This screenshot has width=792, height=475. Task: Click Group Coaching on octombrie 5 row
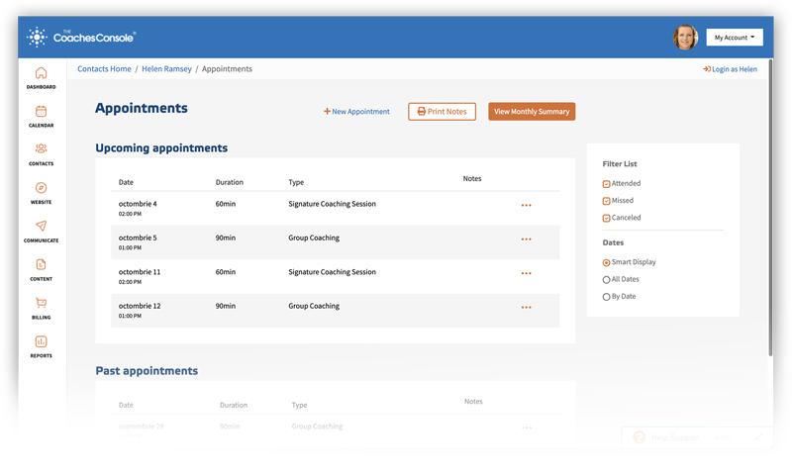[x=314, y=237]
